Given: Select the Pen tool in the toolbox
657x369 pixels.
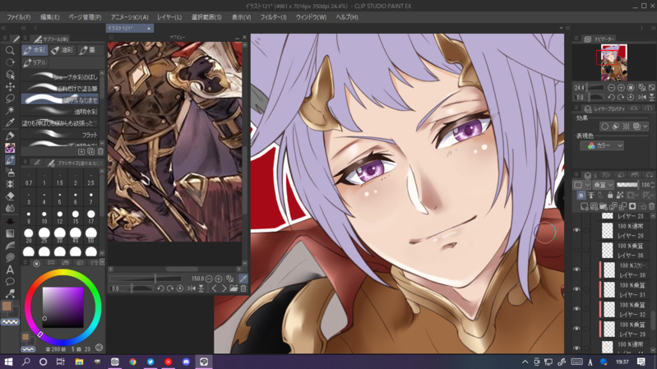Looking at the screenshot, I should point(10,136).
